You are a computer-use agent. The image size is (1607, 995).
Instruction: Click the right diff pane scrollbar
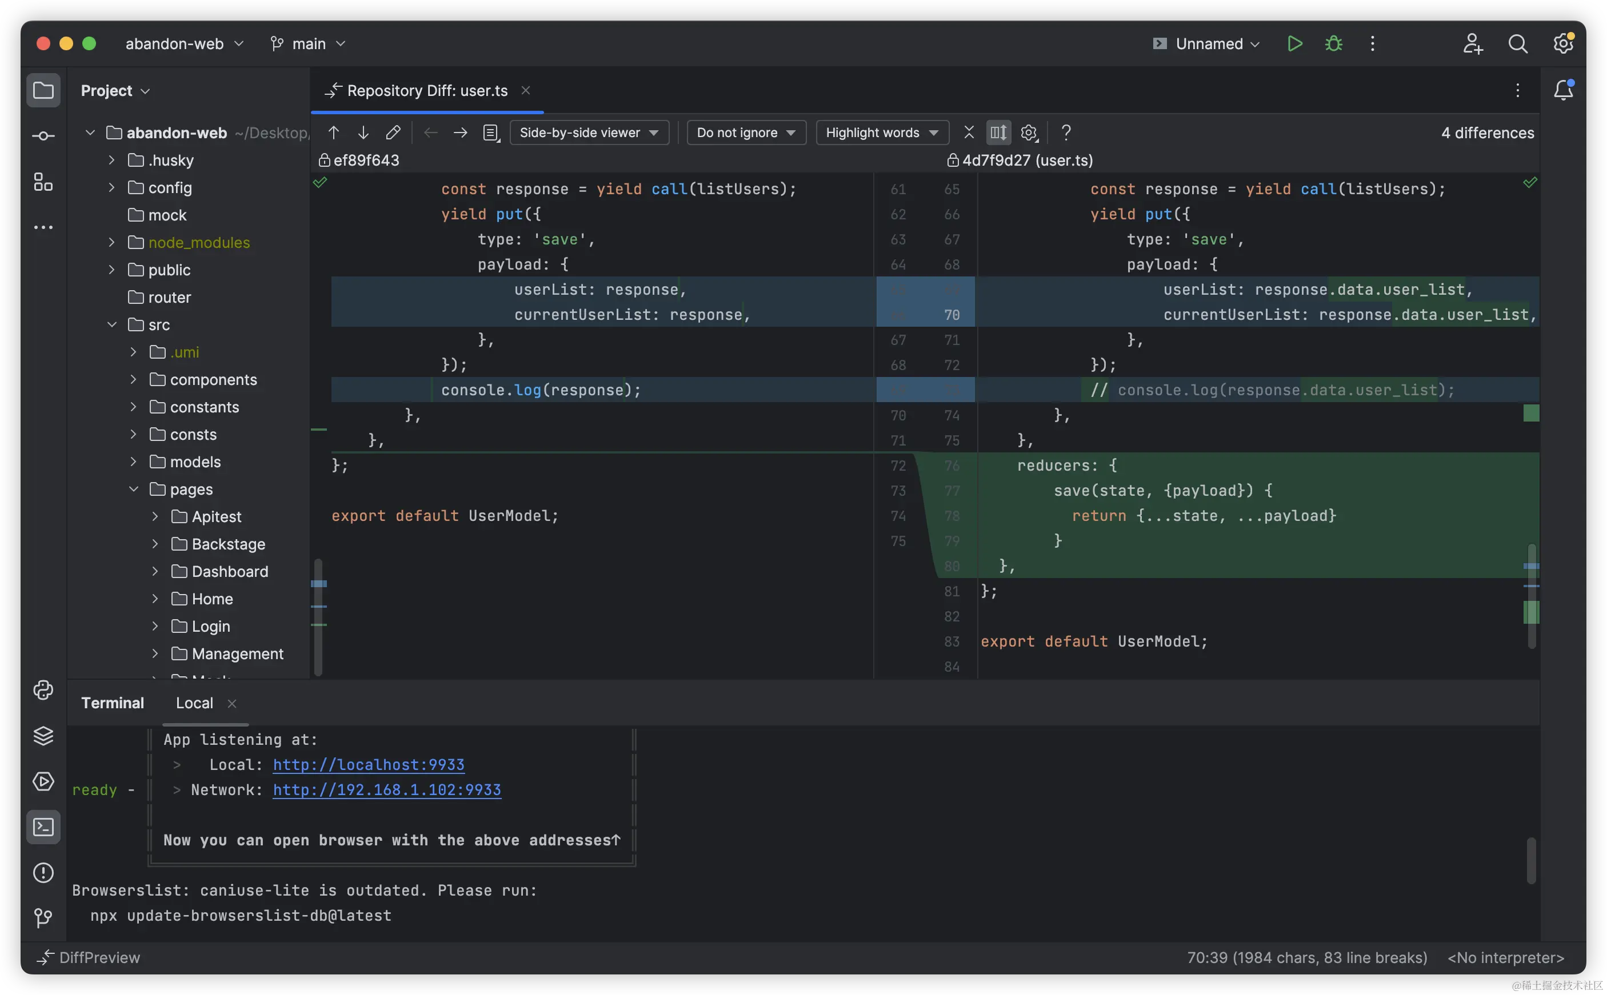(x=1532, y=596)
